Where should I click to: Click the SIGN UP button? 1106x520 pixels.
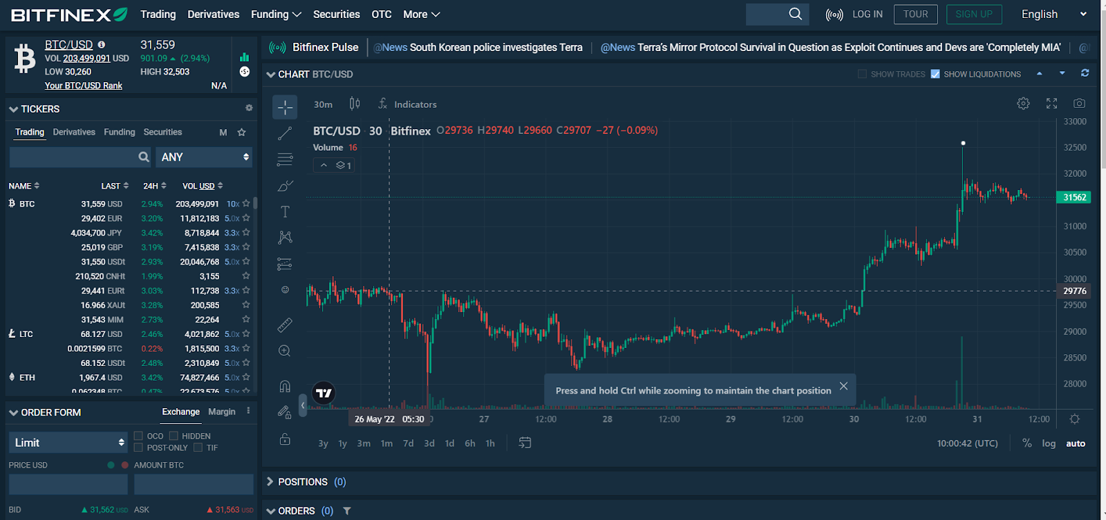[974, 15]
